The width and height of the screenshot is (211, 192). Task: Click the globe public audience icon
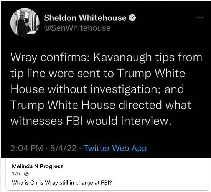pos(26,174)
